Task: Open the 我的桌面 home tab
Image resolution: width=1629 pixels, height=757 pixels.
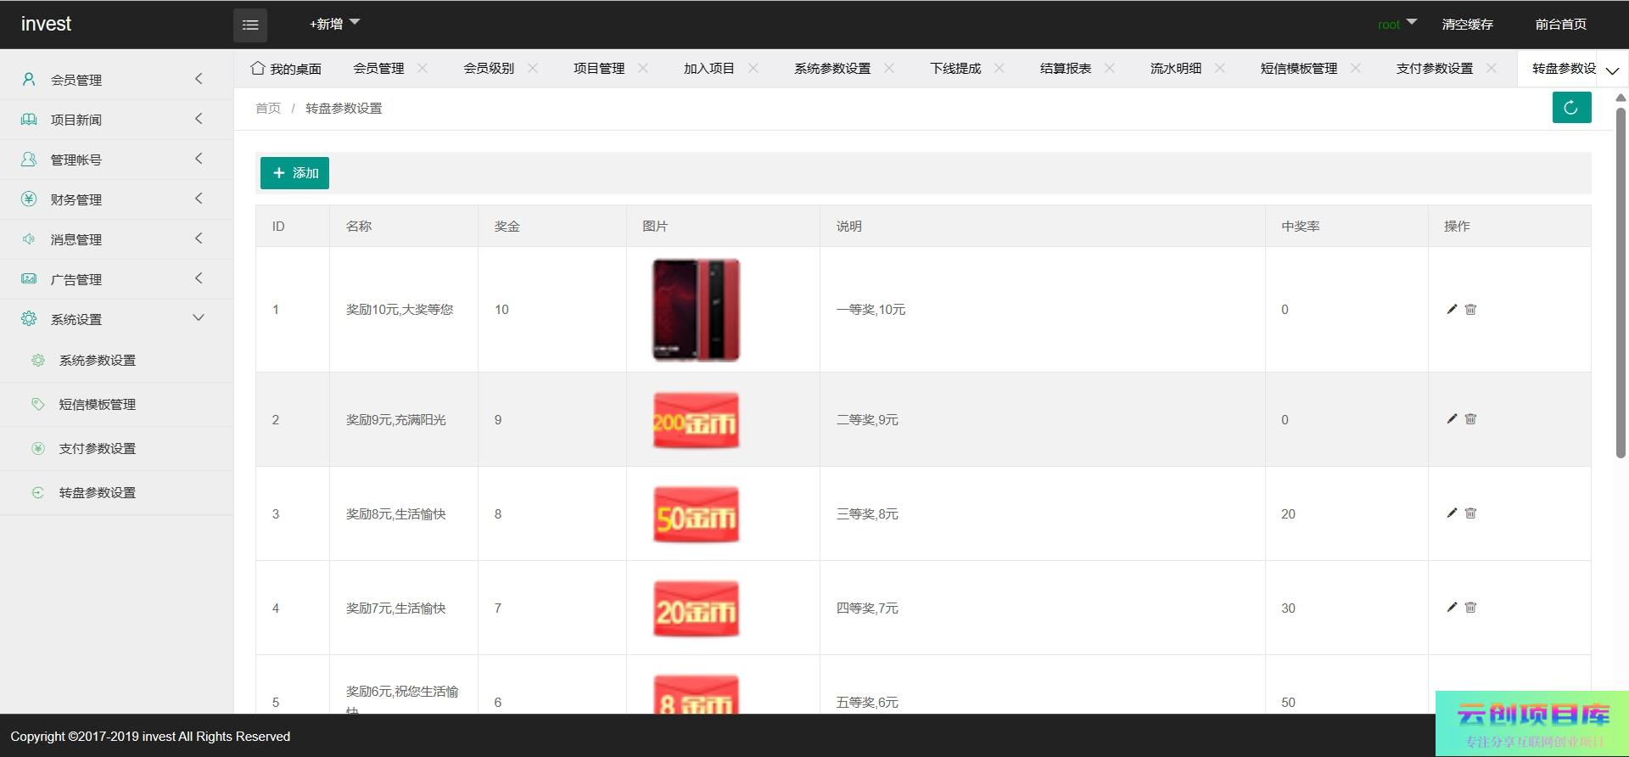Action: coord(286,68)
